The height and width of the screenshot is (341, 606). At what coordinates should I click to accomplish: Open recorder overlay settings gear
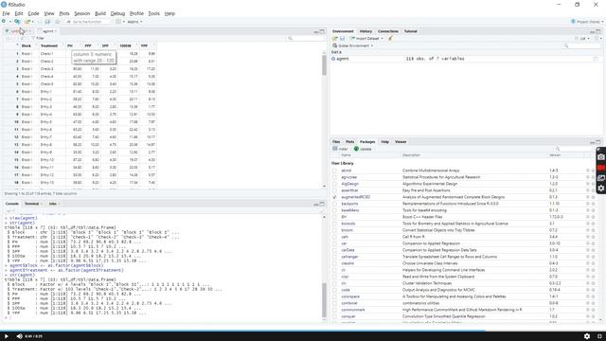(601, 188)
